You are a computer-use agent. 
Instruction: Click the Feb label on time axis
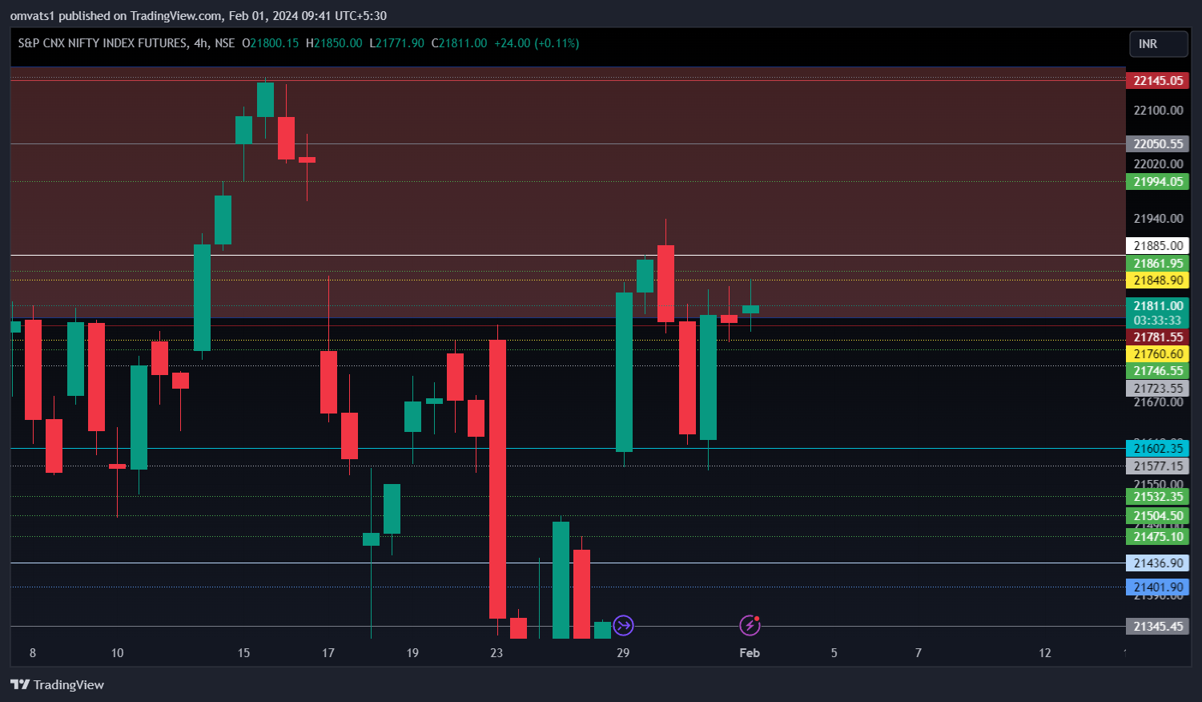[x=750, y=653]
